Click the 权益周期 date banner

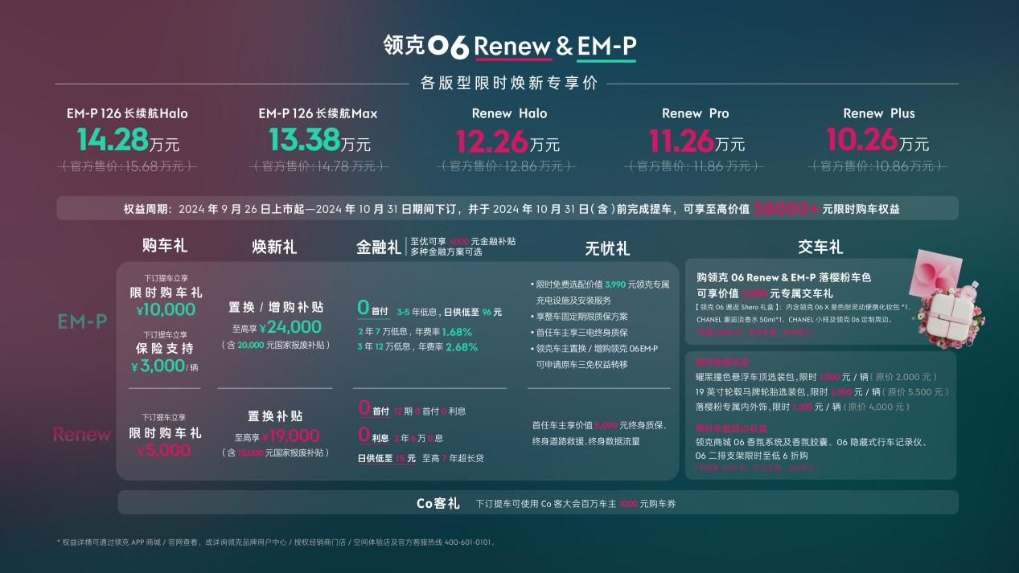click(x=507, y=208)
